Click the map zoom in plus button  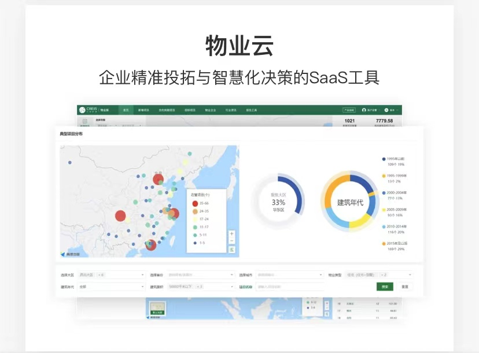232,234
